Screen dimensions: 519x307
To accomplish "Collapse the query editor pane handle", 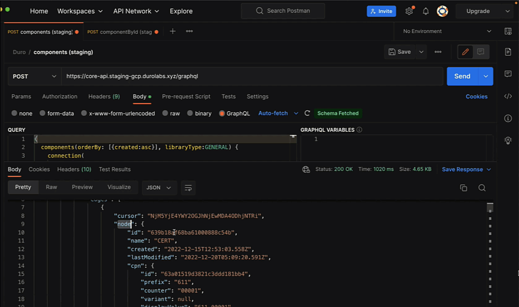I will pos(293,137).
